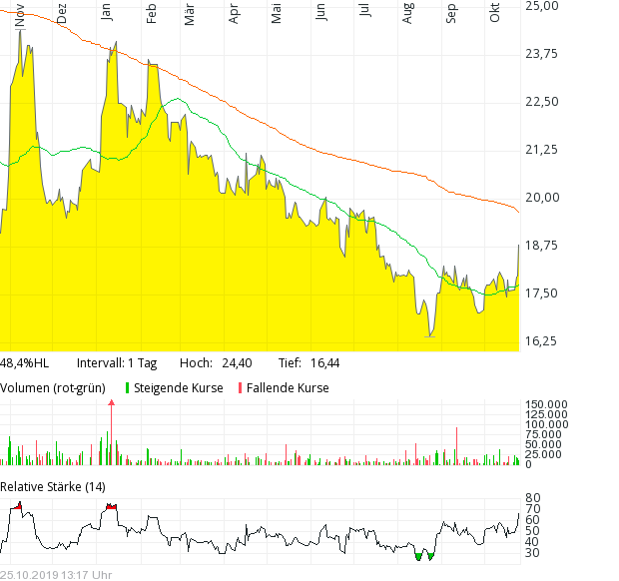619x581 pixels.
Task: Click the timestamp 25.10.2019 13:17 Uhr
Action: point(56,575)
